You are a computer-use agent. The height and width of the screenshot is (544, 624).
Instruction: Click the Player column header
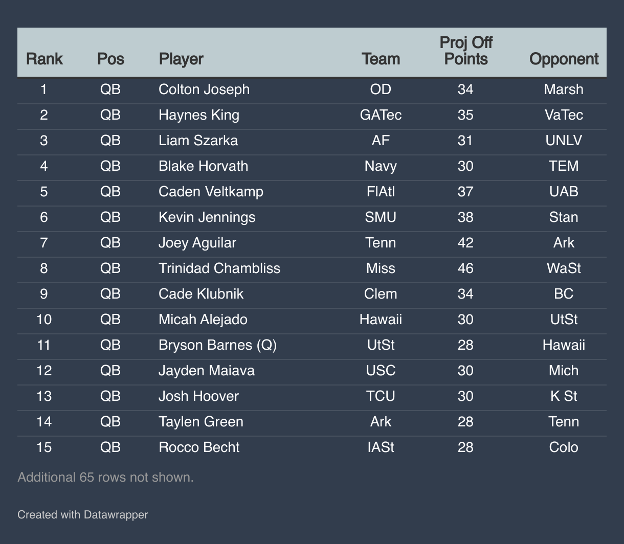point(181,59)
